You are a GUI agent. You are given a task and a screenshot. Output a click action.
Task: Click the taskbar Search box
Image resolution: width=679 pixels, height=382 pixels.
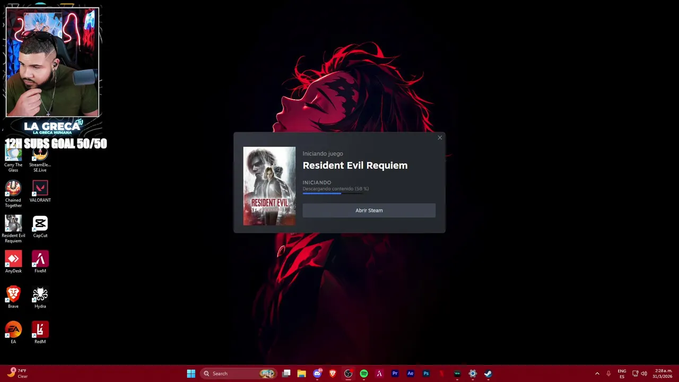point(238,374)
